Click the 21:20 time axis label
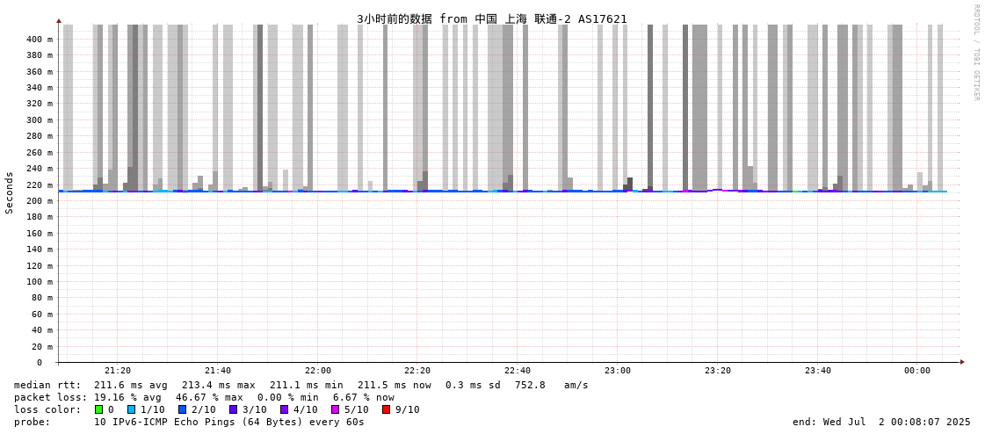 pyautogui.click(x=118, y=371)
